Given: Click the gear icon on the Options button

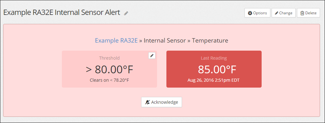Looking at the screenshot, I should point(250,13).
